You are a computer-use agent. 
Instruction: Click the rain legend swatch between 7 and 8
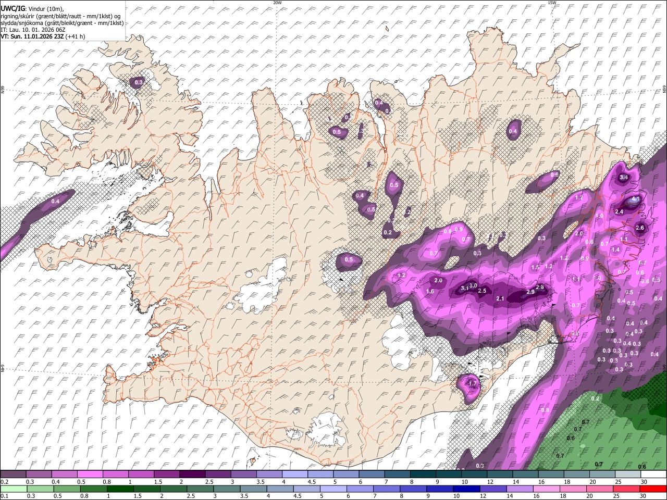pyautogui.click(x=386, y=489)
